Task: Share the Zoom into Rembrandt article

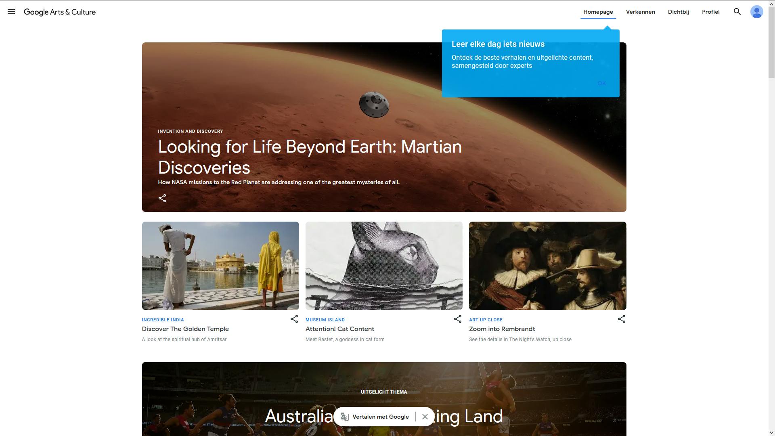Action: pyautogui.click(x=622, y=319)
